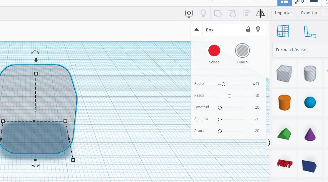
Task: Select the Workplane tool icon
Action: pyautogui.click(x=283, y=31)
